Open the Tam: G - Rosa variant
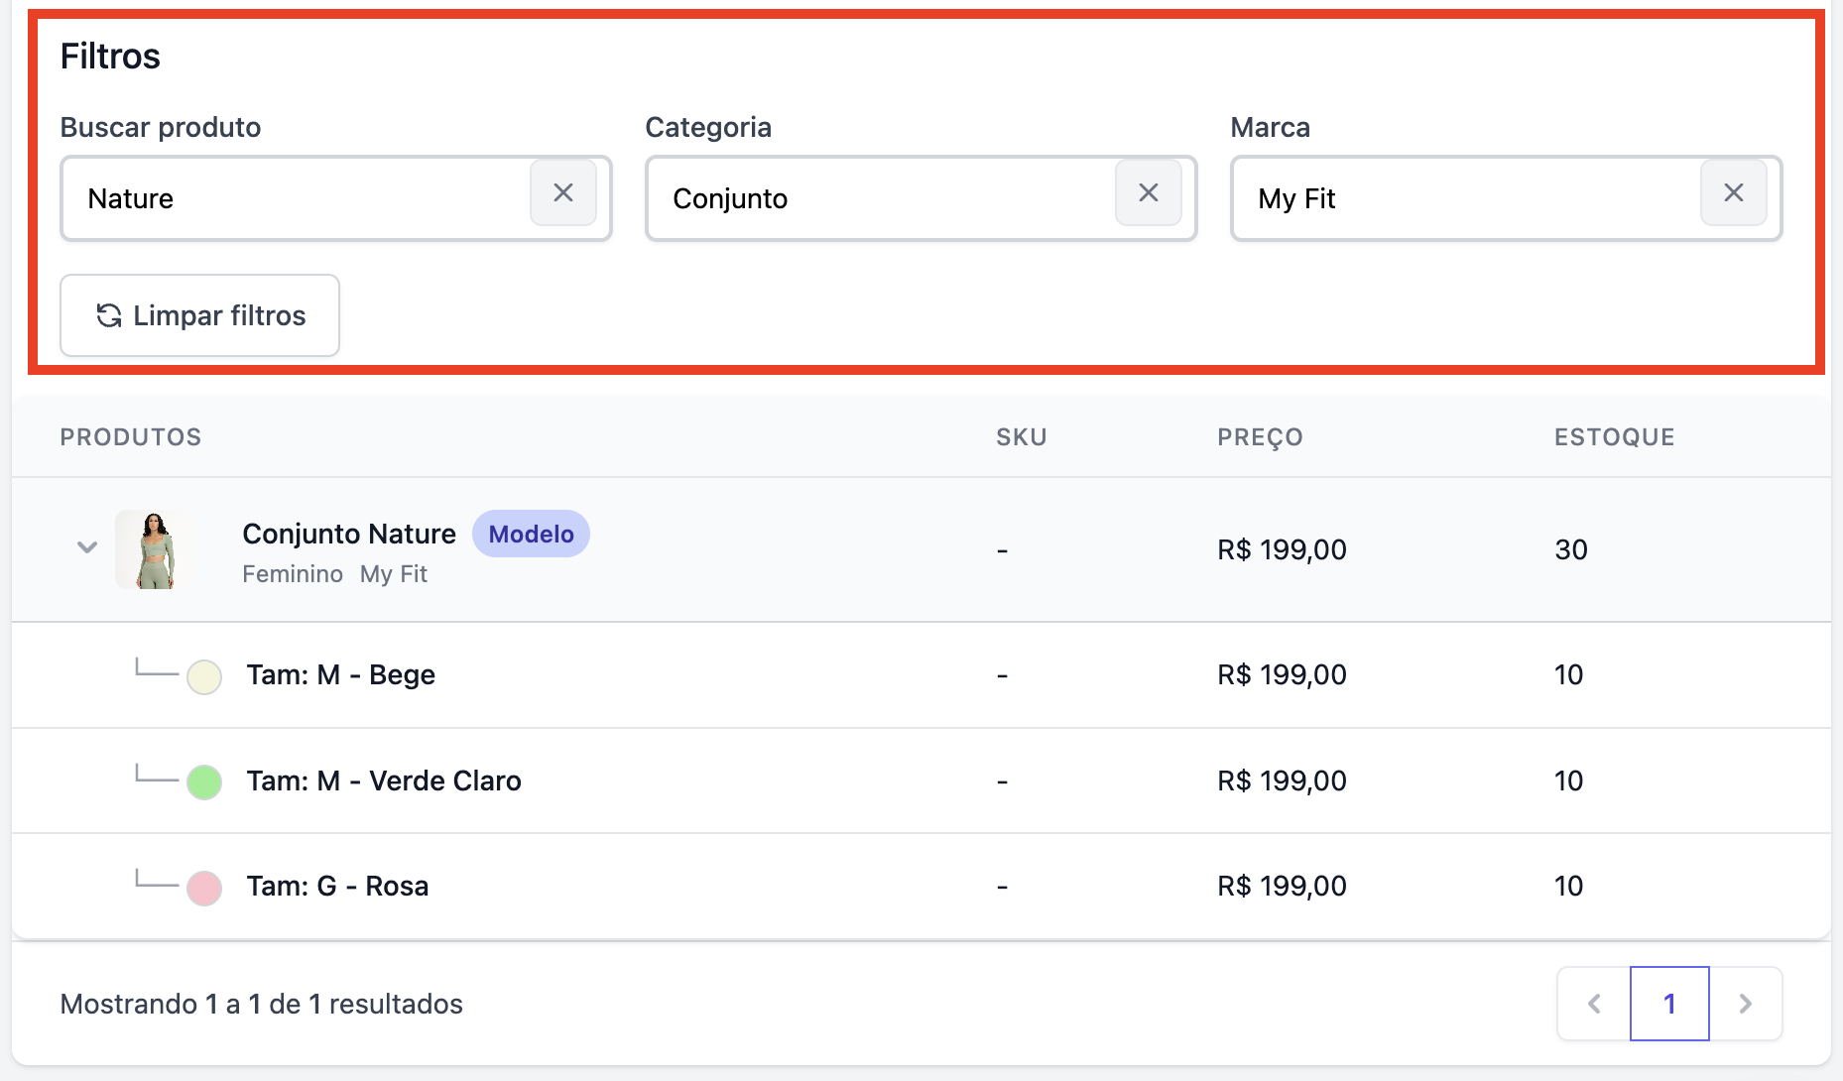 click(338, 887)
